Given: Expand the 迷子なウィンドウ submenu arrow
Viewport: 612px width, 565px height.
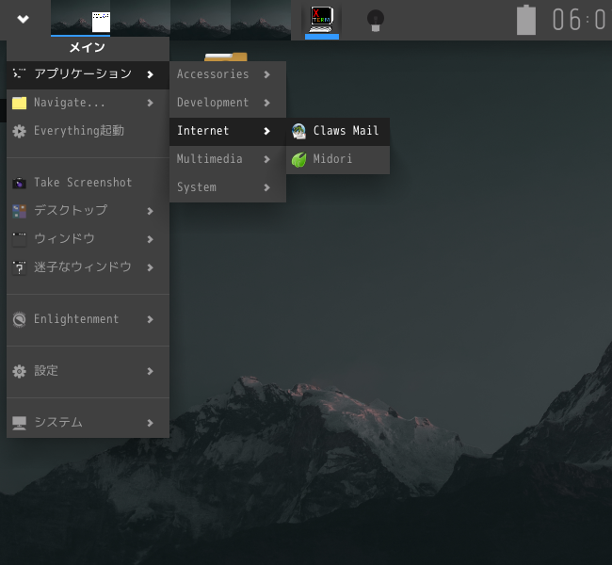Looking at the screenshot, I should 151,267.
